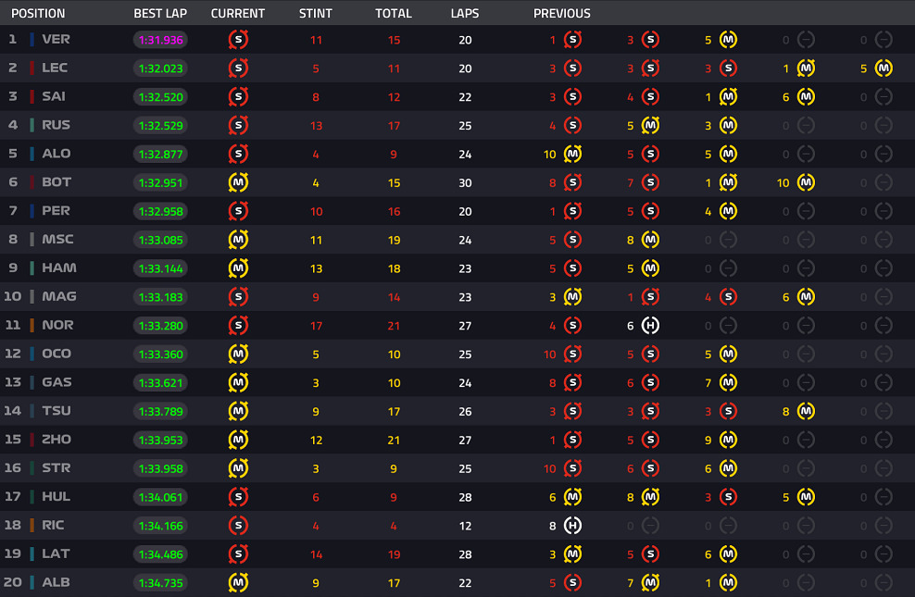The height and width of the screenshot is (597, 915).
Task: Click BOT's current medium tyre icon
Action: [238, 182]
